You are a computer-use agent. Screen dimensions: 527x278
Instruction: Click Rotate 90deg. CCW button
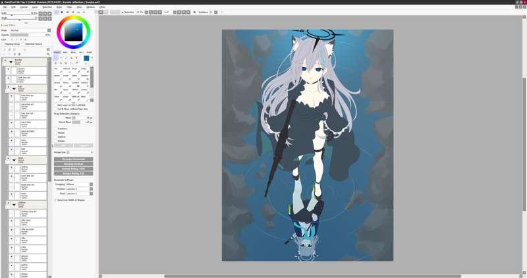73,169
